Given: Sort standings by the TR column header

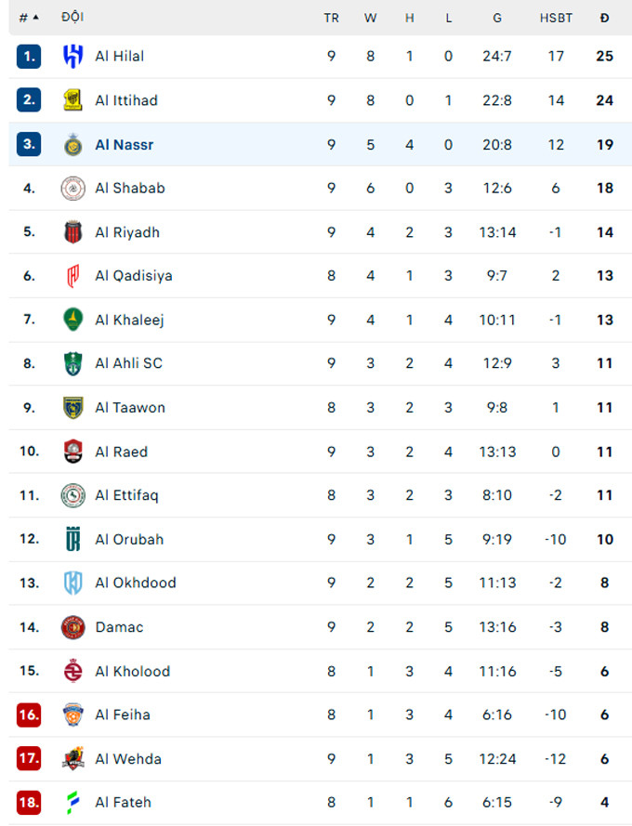Looking at the screenshot, I should pyautogui.click(x=331, y=18).
